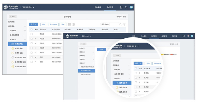
Task: Check the select-all checkbox in table header
Action: 31,29
